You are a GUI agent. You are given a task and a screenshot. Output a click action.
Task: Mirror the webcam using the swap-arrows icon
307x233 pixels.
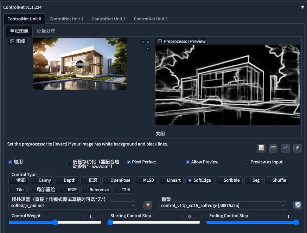(x=285, y=148)
